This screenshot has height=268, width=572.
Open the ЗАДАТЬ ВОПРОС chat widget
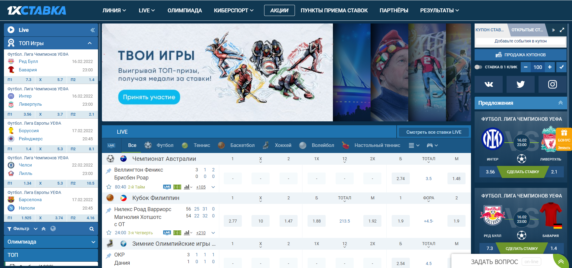pos(494,262)
